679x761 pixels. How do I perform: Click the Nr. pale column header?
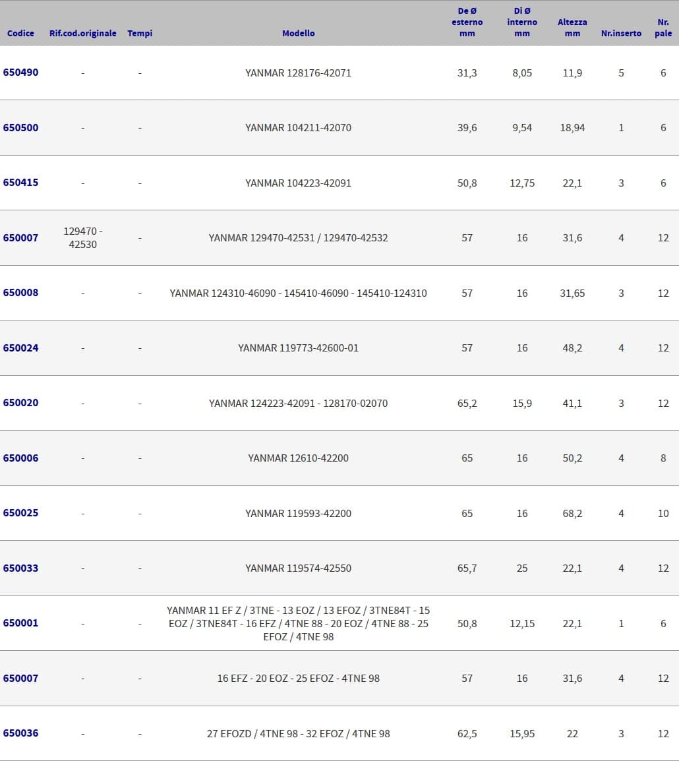click(x=663, y=27)
